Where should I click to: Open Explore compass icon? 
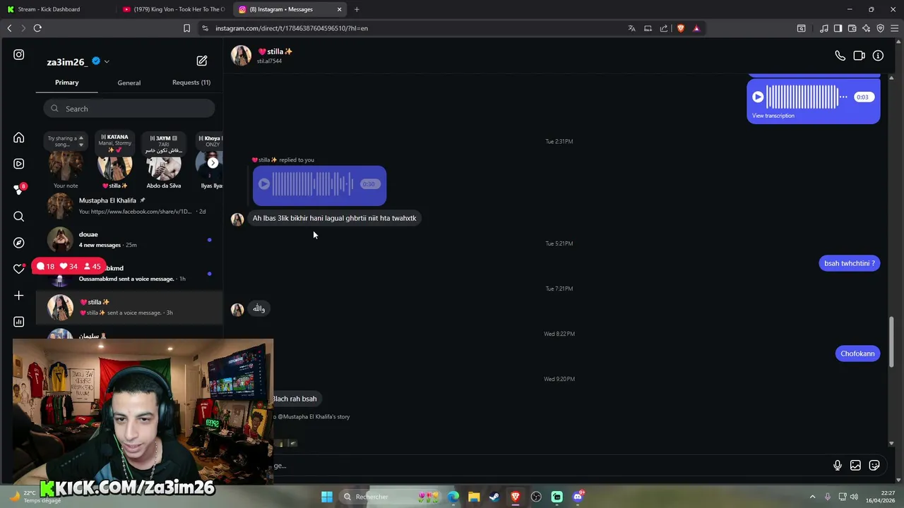19,243
